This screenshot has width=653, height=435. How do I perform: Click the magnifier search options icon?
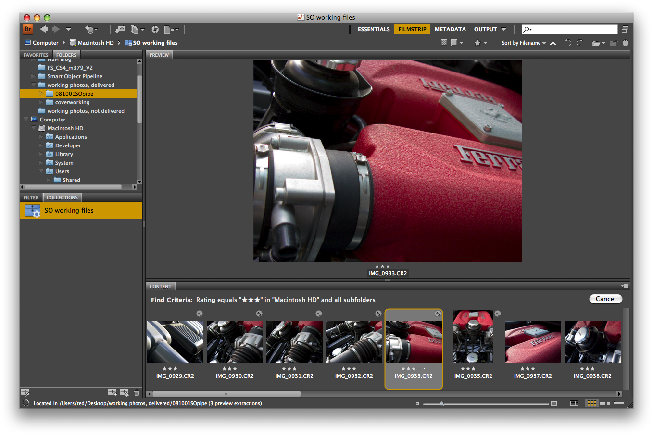[x=527, y=29]
